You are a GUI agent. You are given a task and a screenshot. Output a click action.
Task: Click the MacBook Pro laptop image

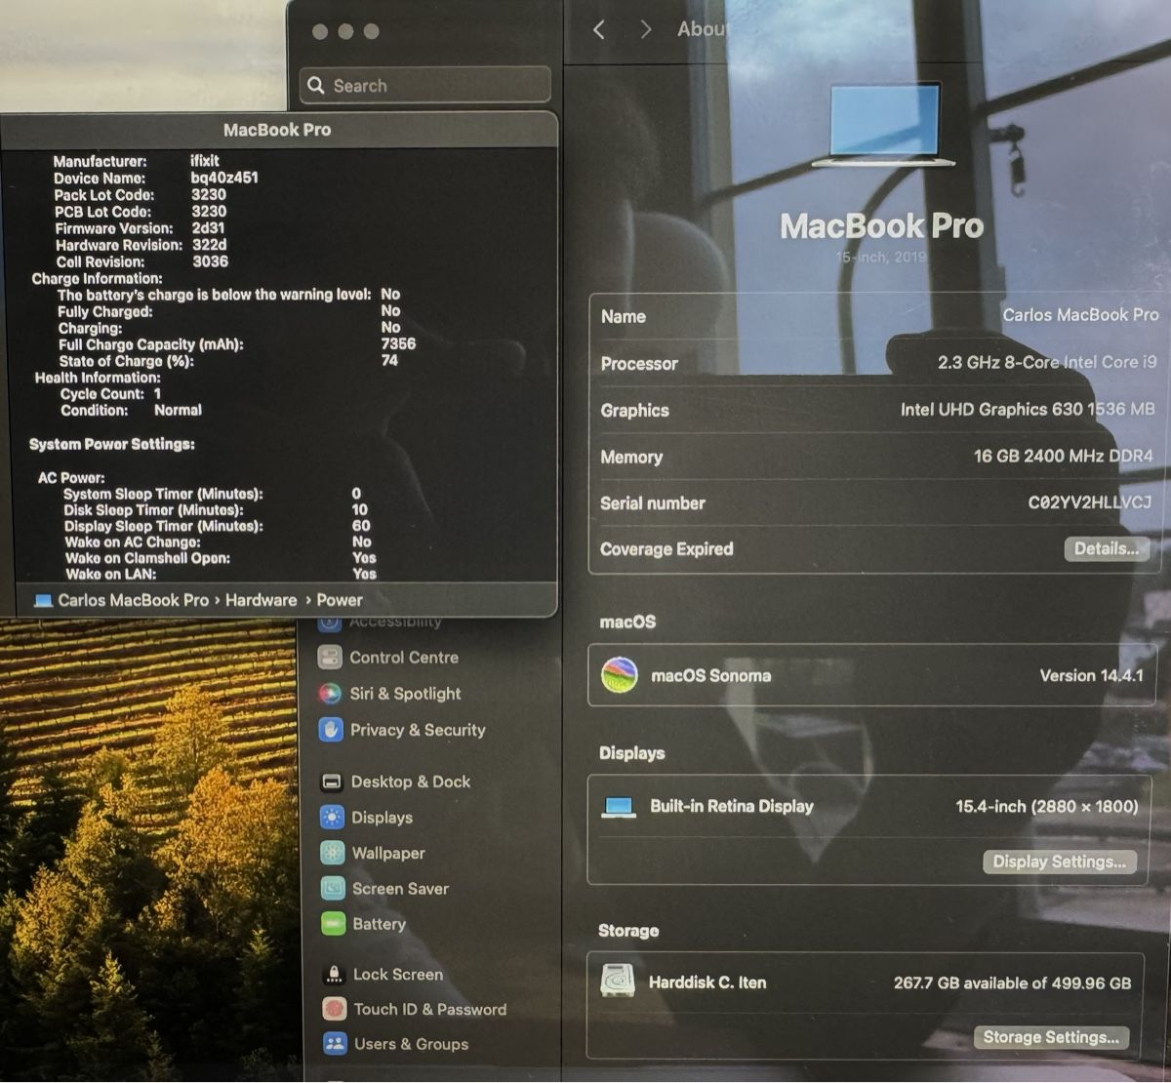pos(883,125)
